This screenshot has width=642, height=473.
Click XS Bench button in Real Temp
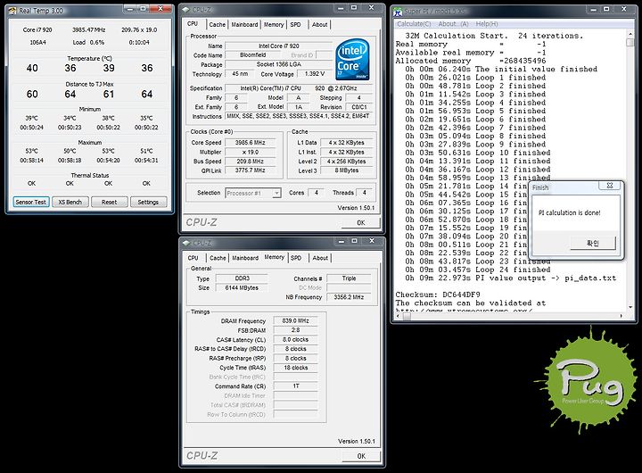coord(70,202)
